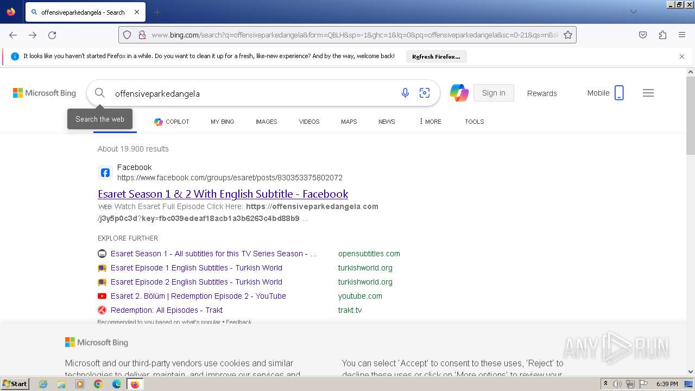Switch to the Maps tab
Screen dimensions: 695x391
tap(349, 122)
